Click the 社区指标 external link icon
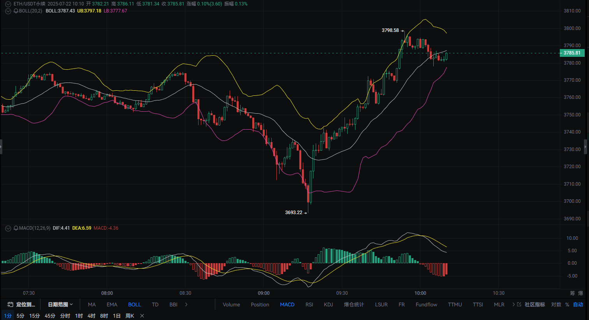Image resolution: width=589 pixels, height=320 pixels. pos(519,304)
